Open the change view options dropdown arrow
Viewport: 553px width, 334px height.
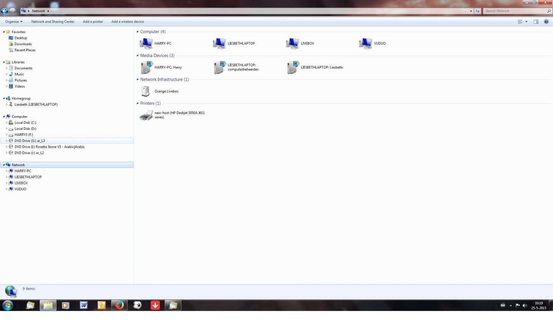tap(526, 21)
